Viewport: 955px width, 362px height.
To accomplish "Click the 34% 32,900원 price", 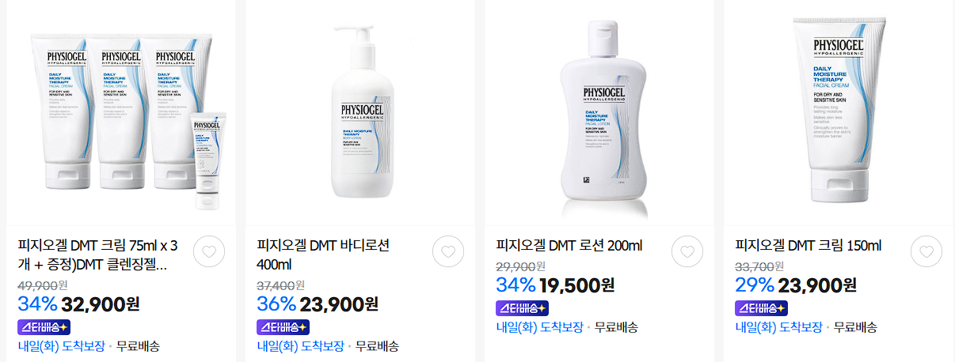I will 78,304.
